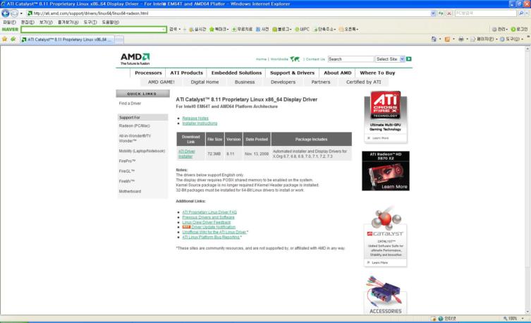531x323 pixels.
Task: Click the AMD site Search input field
Action: [350, 59]
